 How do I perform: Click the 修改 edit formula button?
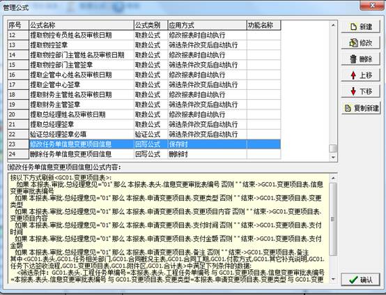(x=360, y=43)
